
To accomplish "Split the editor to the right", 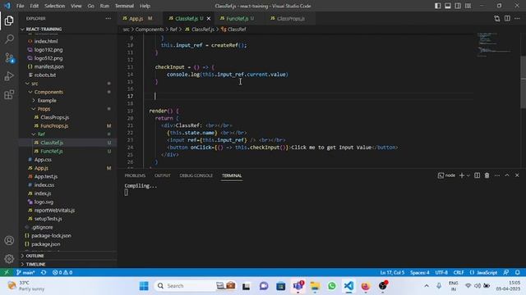I will (x=507, y=19).
